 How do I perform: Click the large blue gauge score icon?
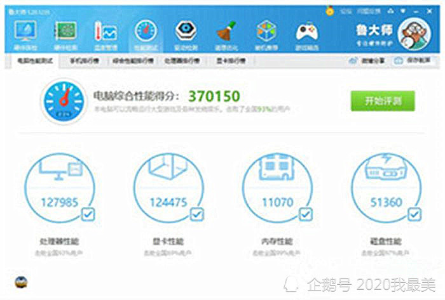64,101
